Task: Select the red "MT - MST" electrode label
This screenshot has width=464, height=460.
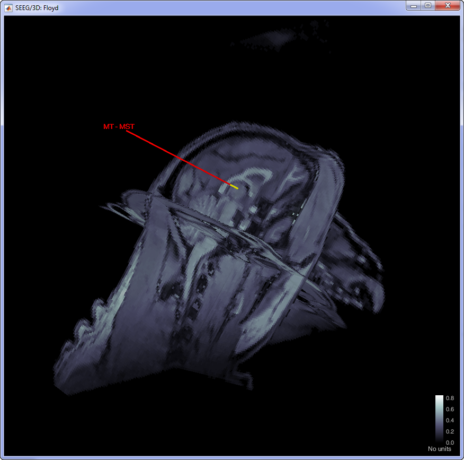Action: point(119,127)
